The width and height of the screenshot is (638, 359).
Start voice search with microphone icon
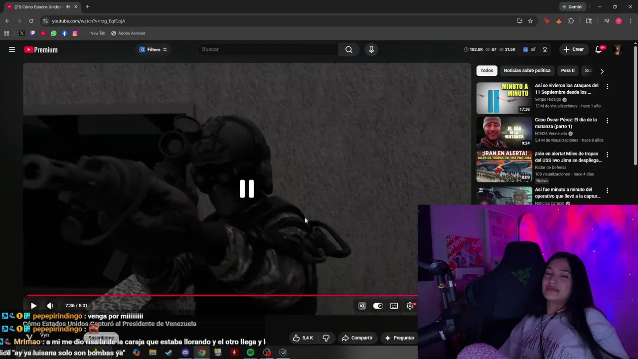[x=371, y=49]
